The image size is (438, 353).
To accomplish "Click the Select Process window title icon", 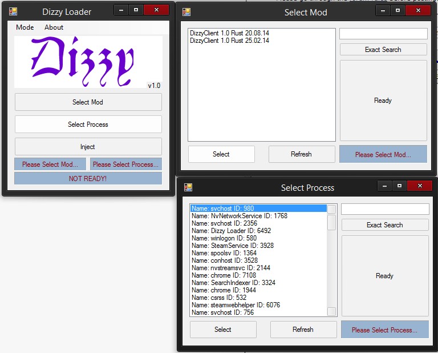I will (188, 187).
